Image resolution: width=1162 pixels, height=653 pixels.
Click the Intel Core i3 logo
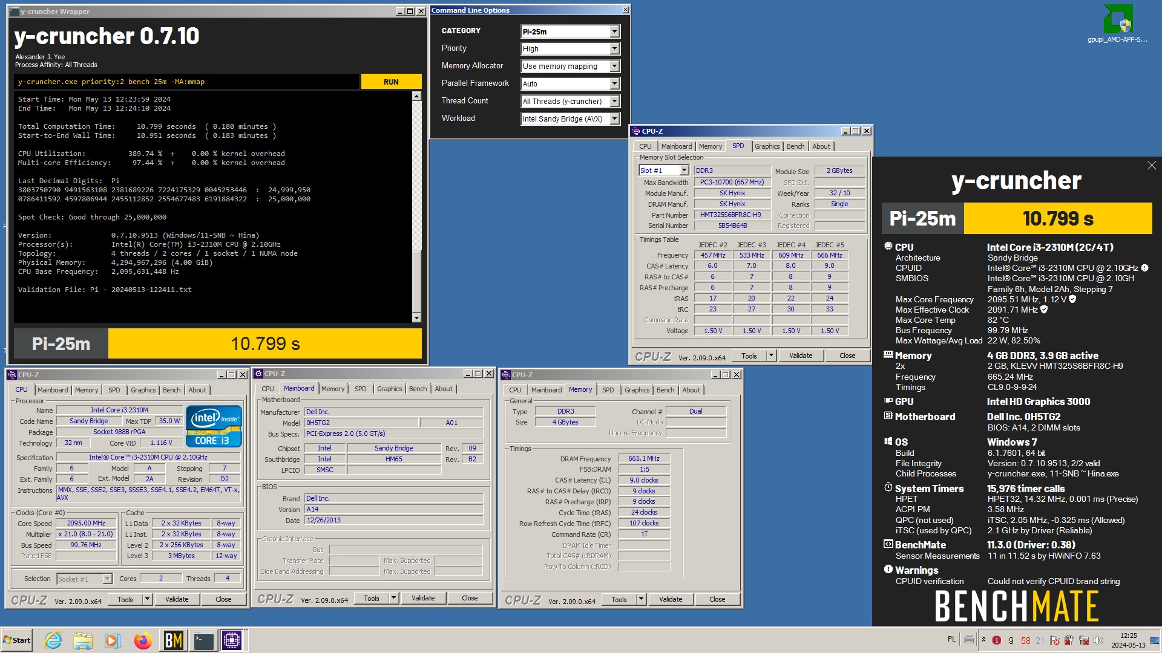point(214,426)
